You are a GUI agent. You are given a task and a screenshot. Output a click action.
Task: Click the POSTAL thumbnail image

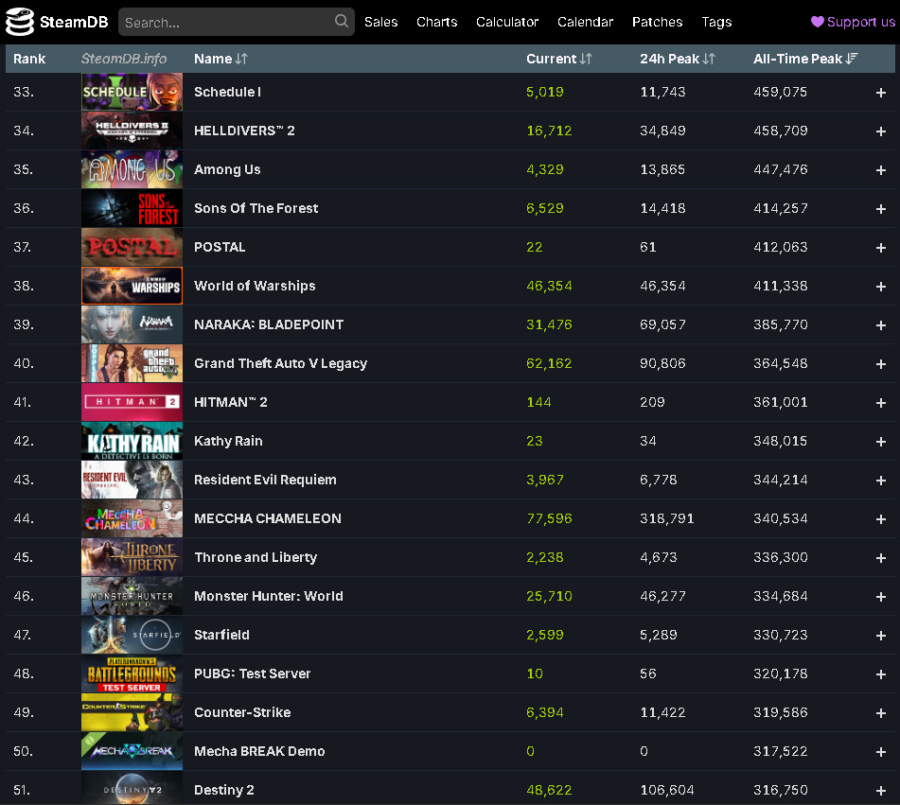point(132,247)
